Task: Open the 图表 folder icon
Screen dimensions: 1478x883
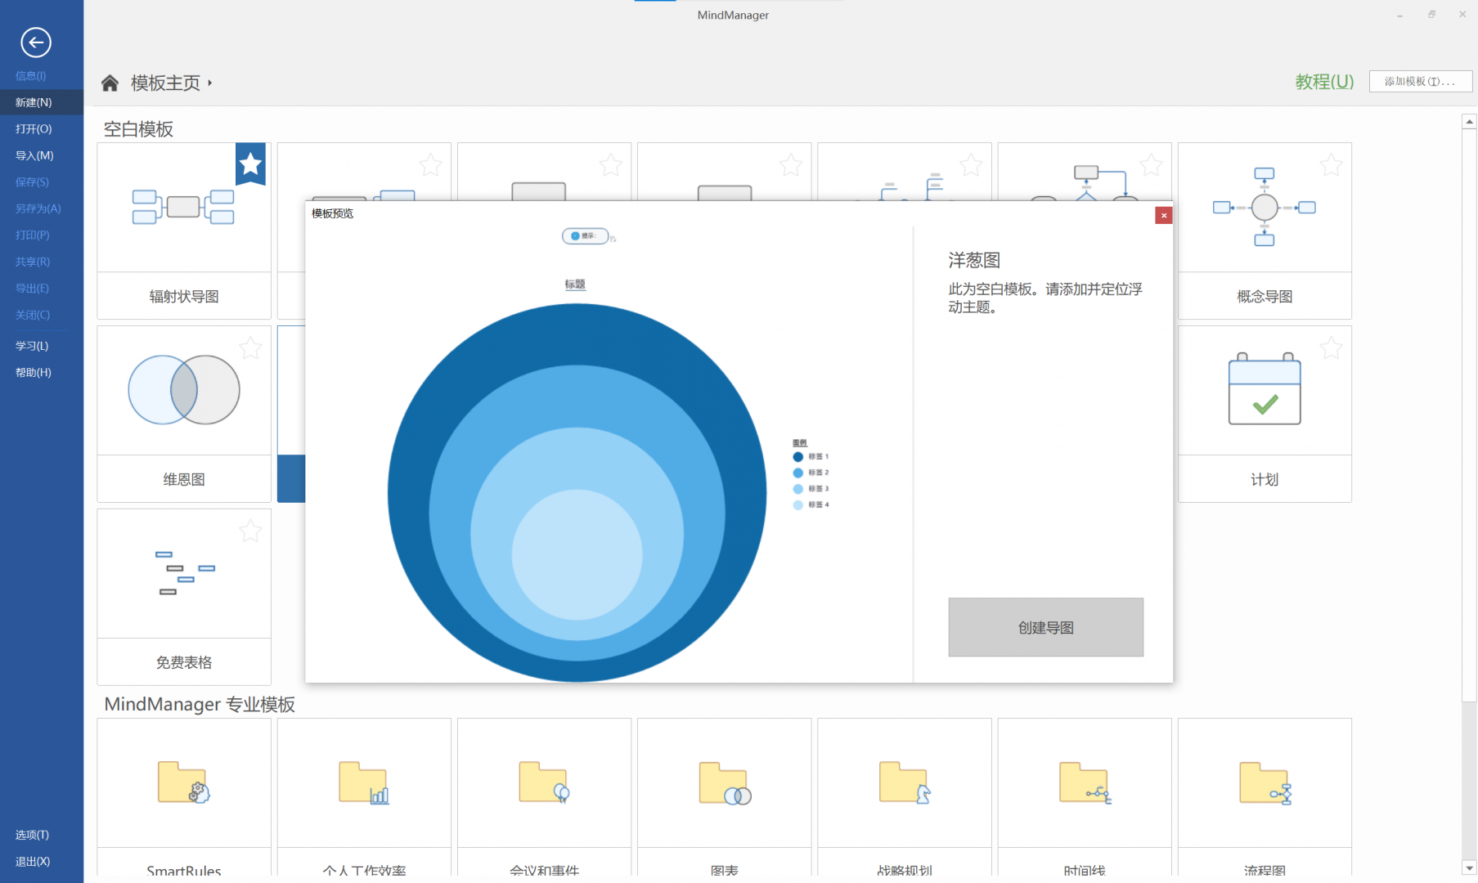Action: [x=725, y=782]
